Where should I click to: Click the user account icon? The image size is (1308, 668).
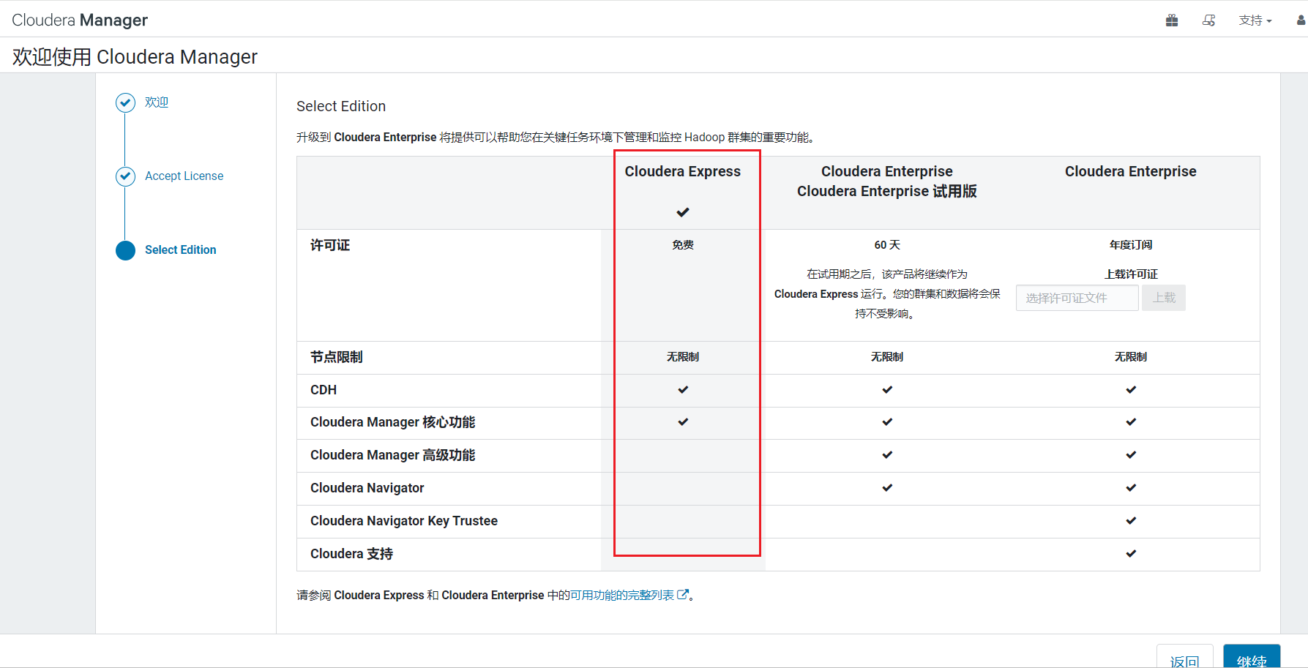point(1301,20)
